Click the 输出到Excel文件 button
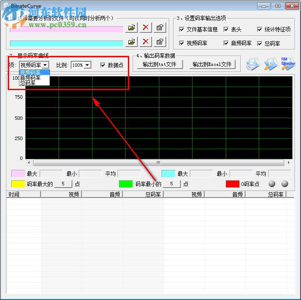 pos(212,64)
